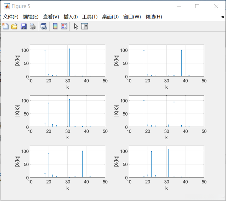Minimize the Figure 5 window
This screenshot has width=226, height=201.
pos(179,6)
